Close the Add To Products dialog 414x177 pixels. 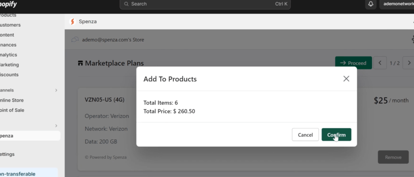pyautogui.click(x=346, y=79)
